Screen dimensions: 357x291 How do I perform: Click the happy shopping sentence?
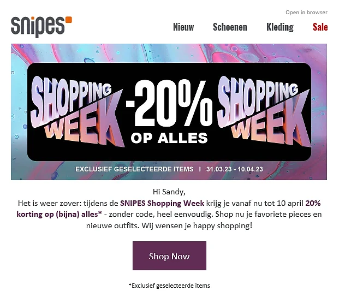click(x=197, y=226)
